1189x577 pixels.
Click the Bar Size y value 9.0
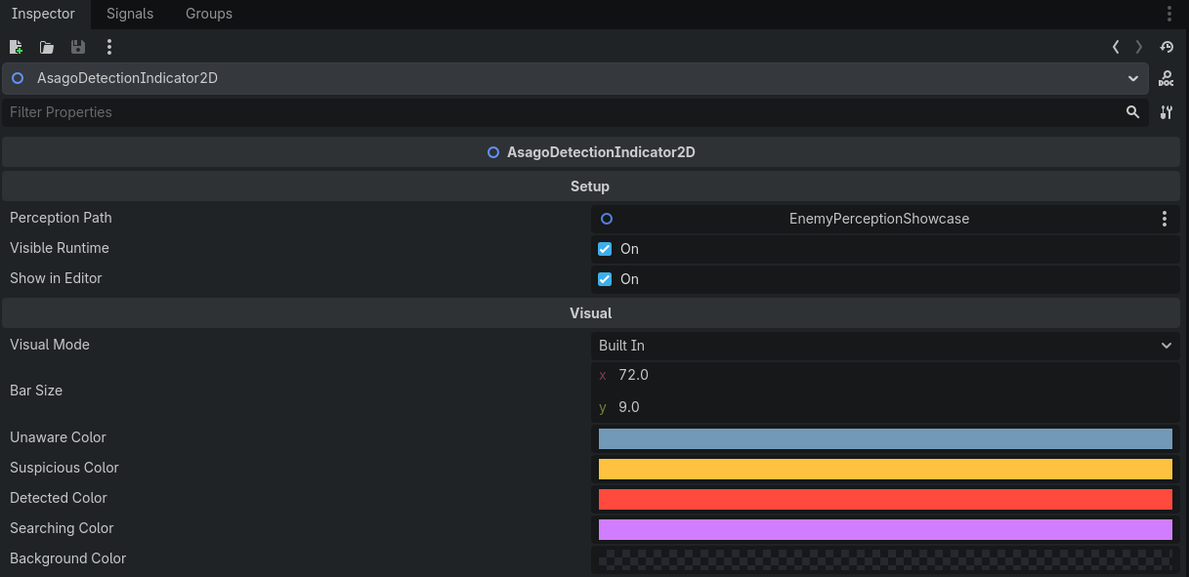(885, 407)
